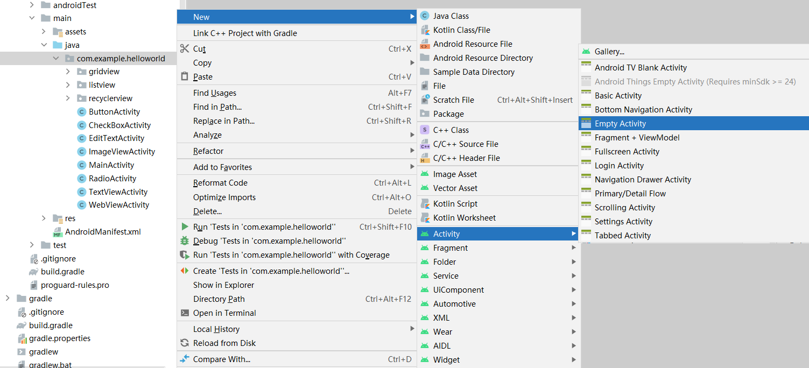
Task: Select AndroidManifest.xml in project tree
Action: [x=103, y=232]
